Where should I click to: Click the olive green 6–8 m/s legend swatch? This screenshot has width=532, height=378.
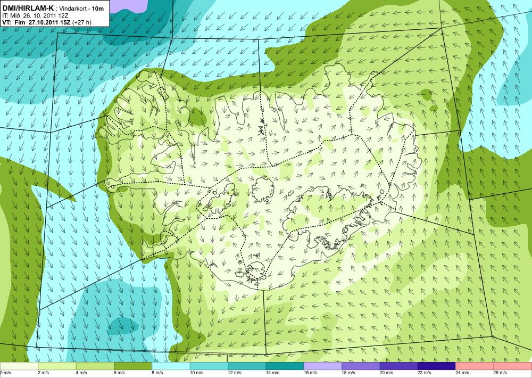[x=133, y=366]
